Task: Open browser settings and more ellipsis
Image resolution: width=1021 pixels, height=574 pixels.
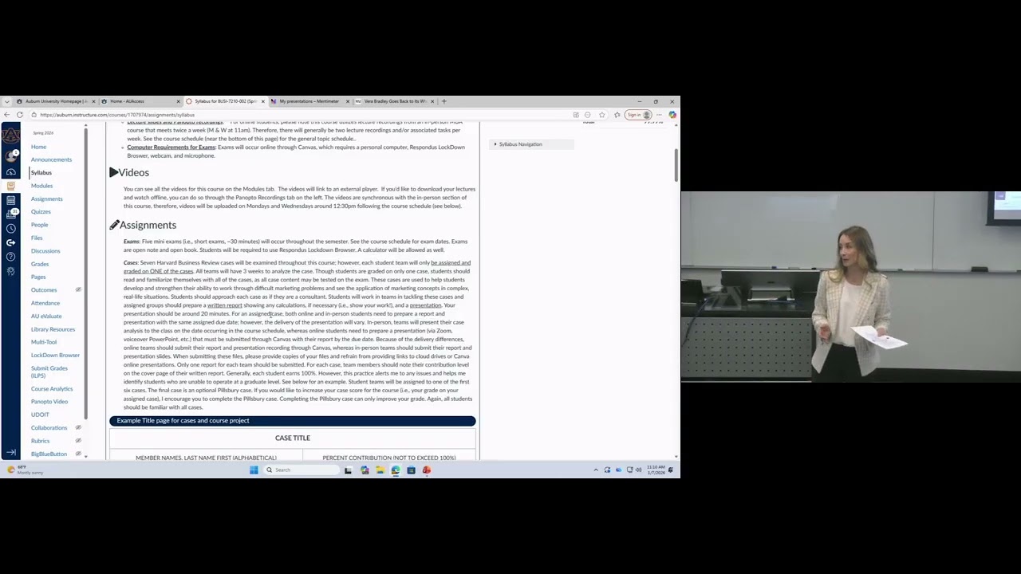Action: point(659,115)
